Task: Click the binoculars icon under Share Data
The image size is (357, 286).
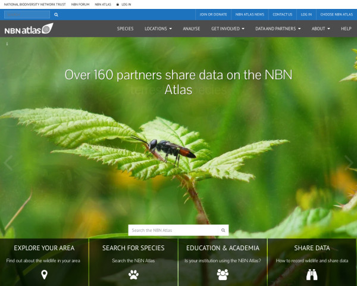Action: tap(312, 274)
